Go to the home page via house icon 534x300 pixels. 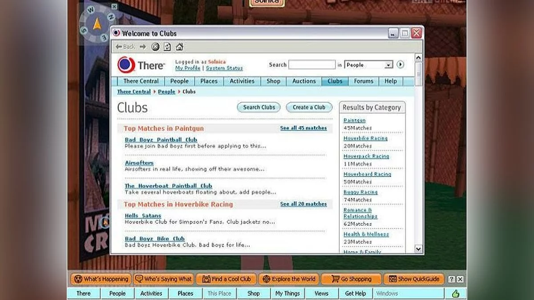click(179, 47)
